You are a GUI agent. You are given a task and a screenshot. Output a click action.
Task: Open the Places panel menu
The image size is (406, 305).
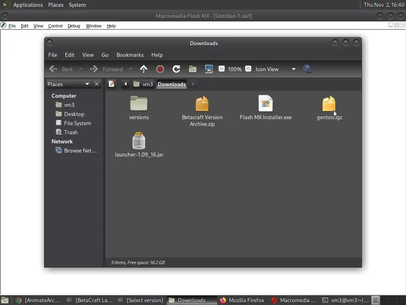[x=56, y=5]
